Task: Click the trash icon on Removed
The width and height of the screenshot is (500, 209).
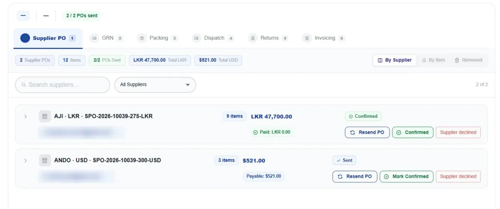Action: tap(457, 60)
